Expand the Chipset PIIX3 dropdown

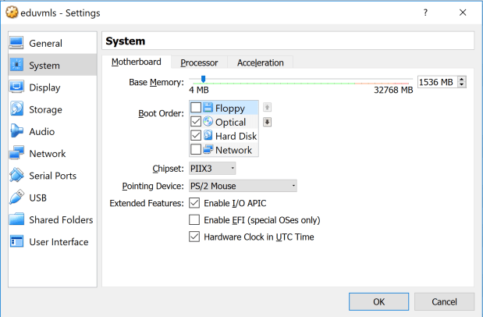tap(211, 168)
